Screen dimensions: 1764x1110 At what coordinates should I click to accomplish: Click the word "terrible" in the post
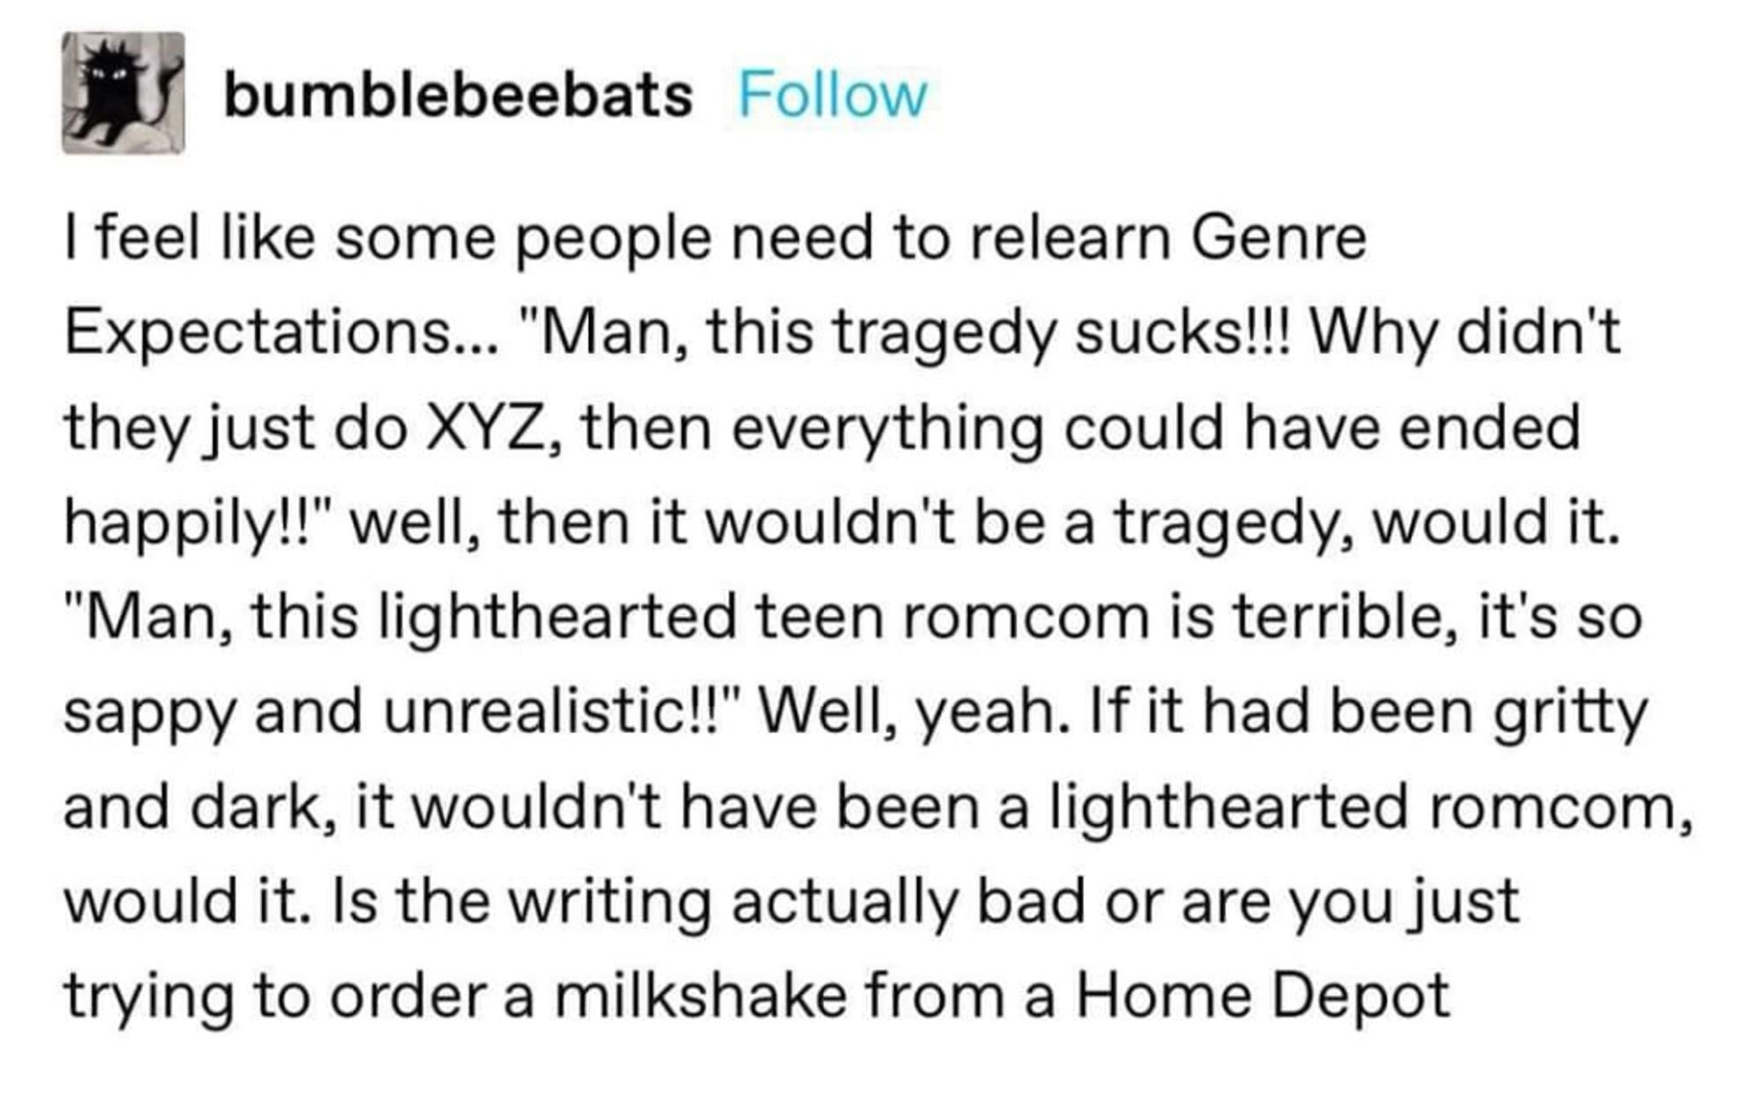click(1343, 618)
